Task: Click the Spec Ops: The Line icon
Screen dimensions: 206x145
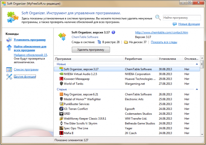Action: (x=61, y=128)
